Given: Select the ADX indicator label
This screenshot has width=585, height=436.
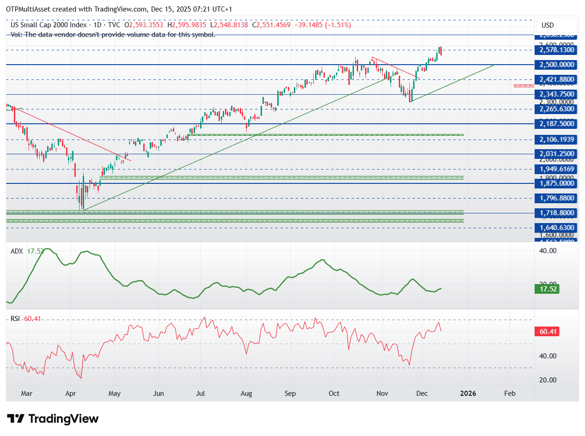Looking at the screenshot, I should (x=17, y=251).
